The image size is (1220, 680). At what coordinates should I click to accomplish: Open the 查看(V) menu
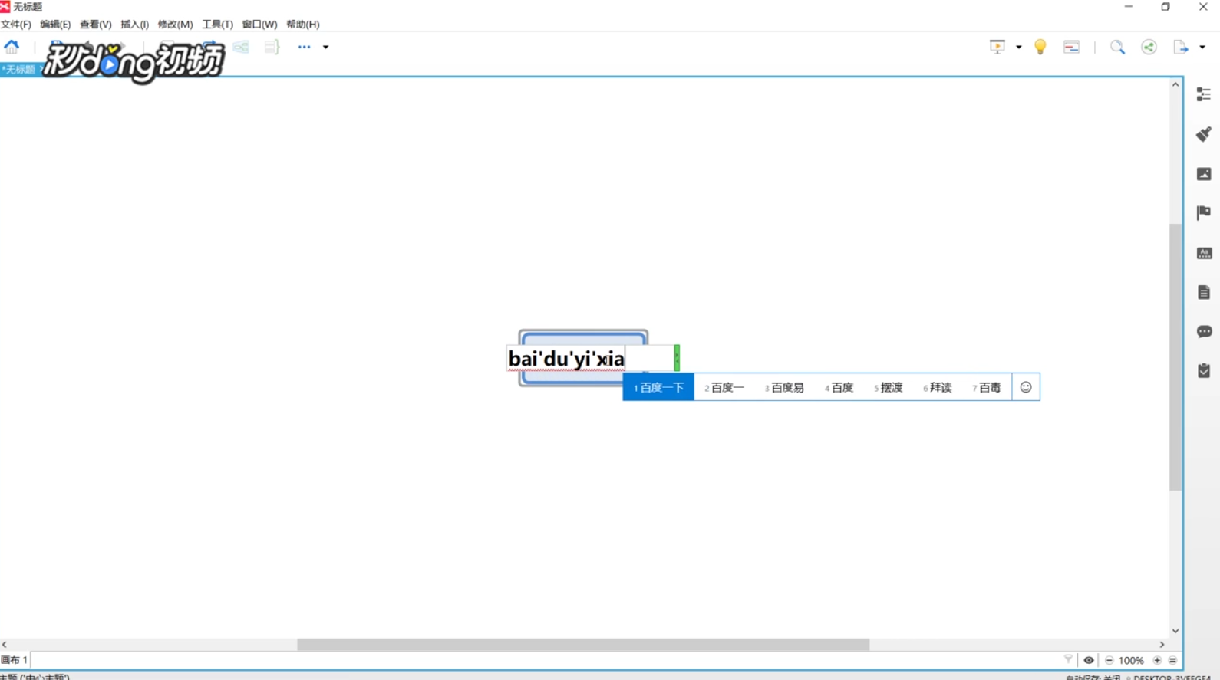[96, 25]
